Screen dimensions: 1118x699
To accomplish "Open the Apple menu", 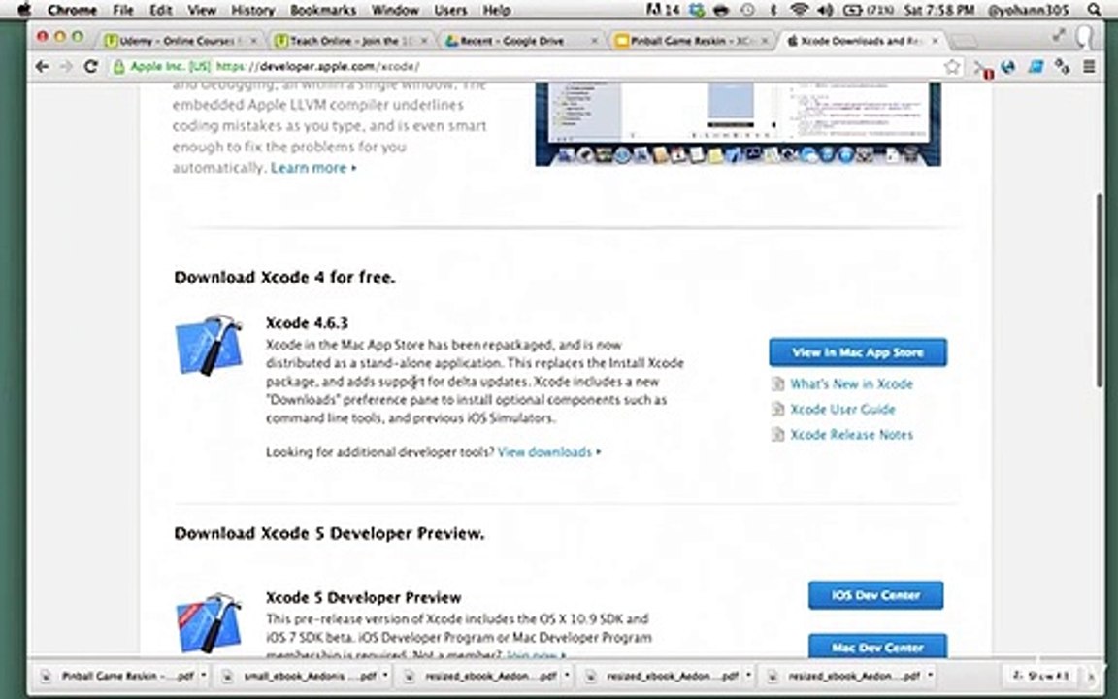I will coord(24,10).
